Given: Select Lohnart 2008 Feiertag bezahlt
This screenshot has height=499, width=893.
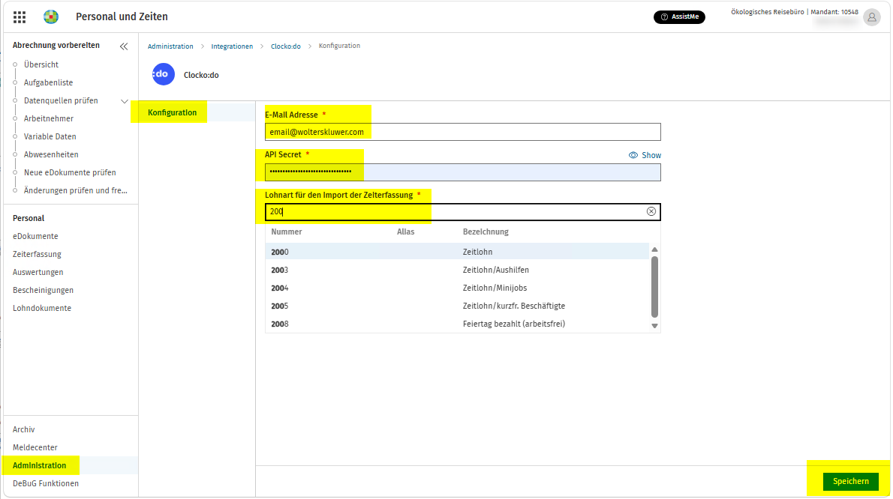Looking at the screenshot, I should [x=457, y=324].
